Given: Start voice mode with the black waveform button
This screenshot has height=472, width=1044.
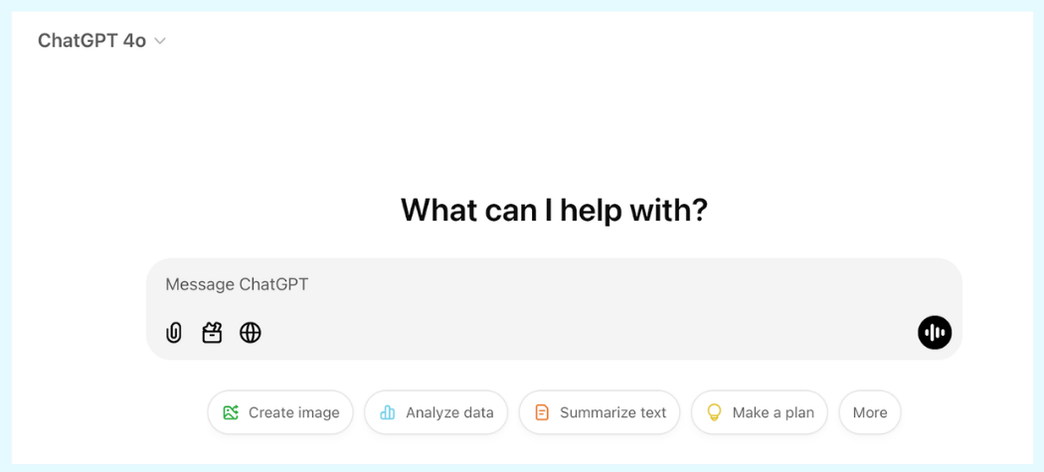Looking at the screenshot, I should (935, 333).
